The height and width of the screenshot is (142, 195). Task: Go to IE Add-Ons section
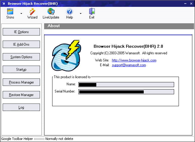coord(21,44)
